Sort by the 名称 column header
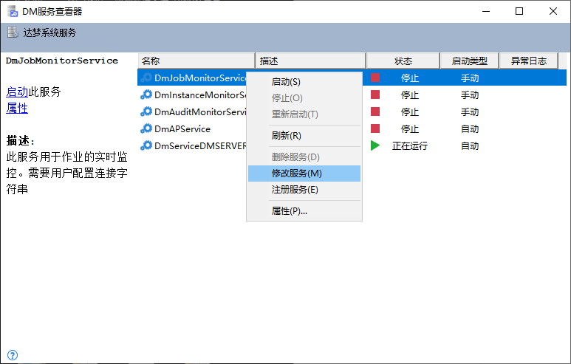Viewport: 571px width, 364px height. click(x=196, y=61)
